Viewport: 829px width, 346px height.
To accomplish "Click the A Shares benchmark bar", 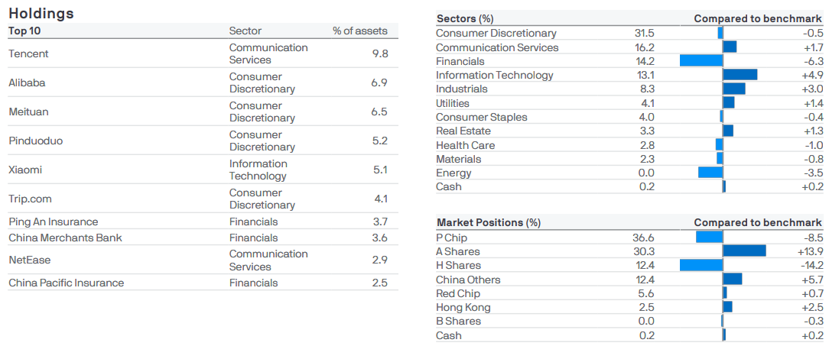I will coord(744,251).
